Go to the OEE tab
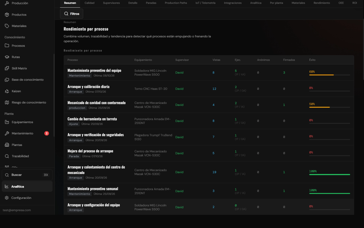364x228 pixels. [341, 3]
